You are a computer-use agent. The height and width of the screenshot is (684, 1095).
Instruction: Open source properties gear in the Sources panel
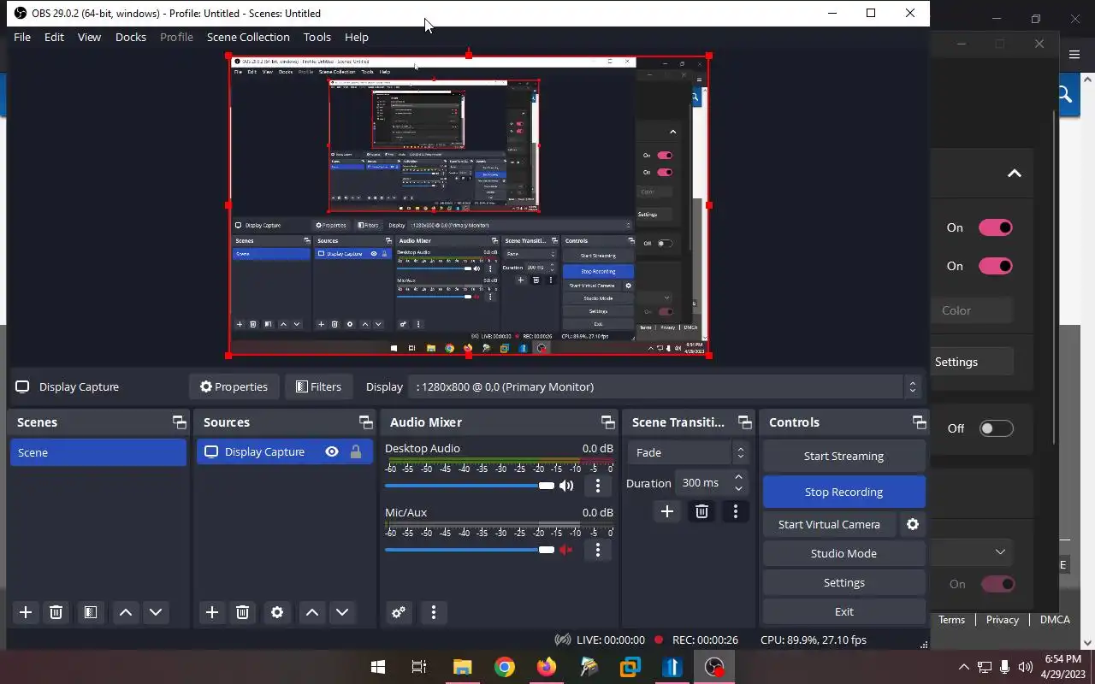tap(276, 612)
